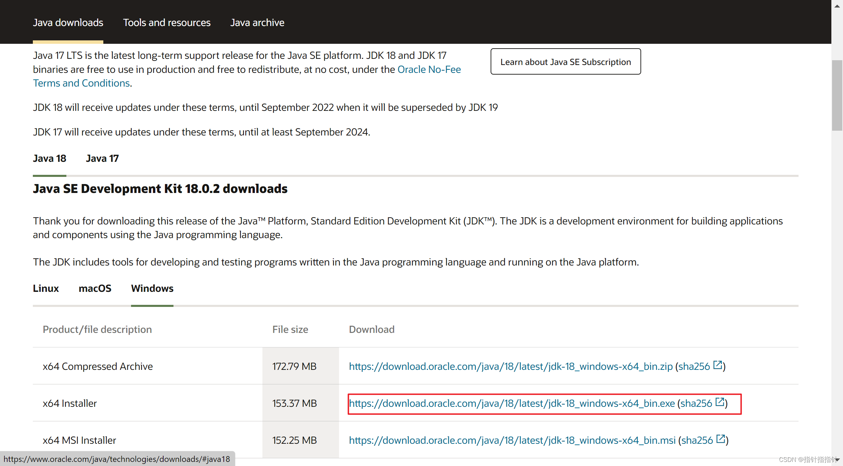
Task: Download jdk-18 windows-x64 zip file link
Action: click(511, 366)
